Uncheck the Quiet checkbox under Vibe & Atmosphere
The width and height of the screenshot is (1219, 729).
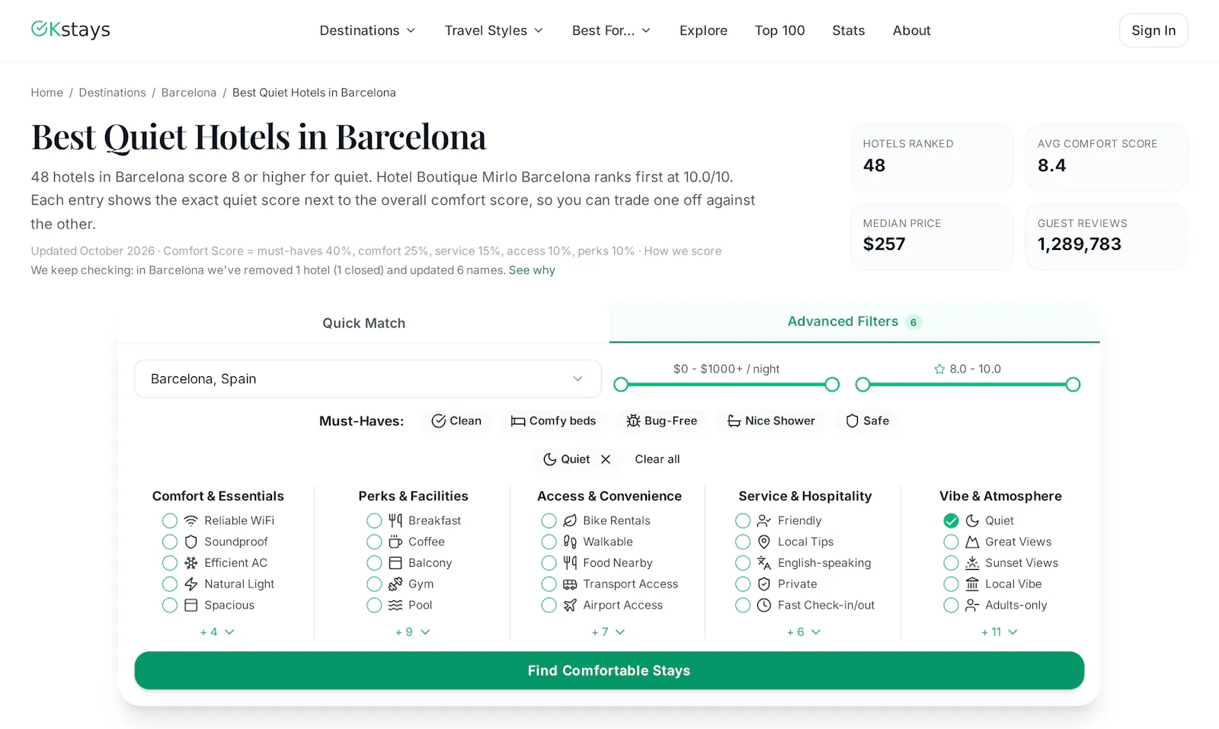pos(951,520)
